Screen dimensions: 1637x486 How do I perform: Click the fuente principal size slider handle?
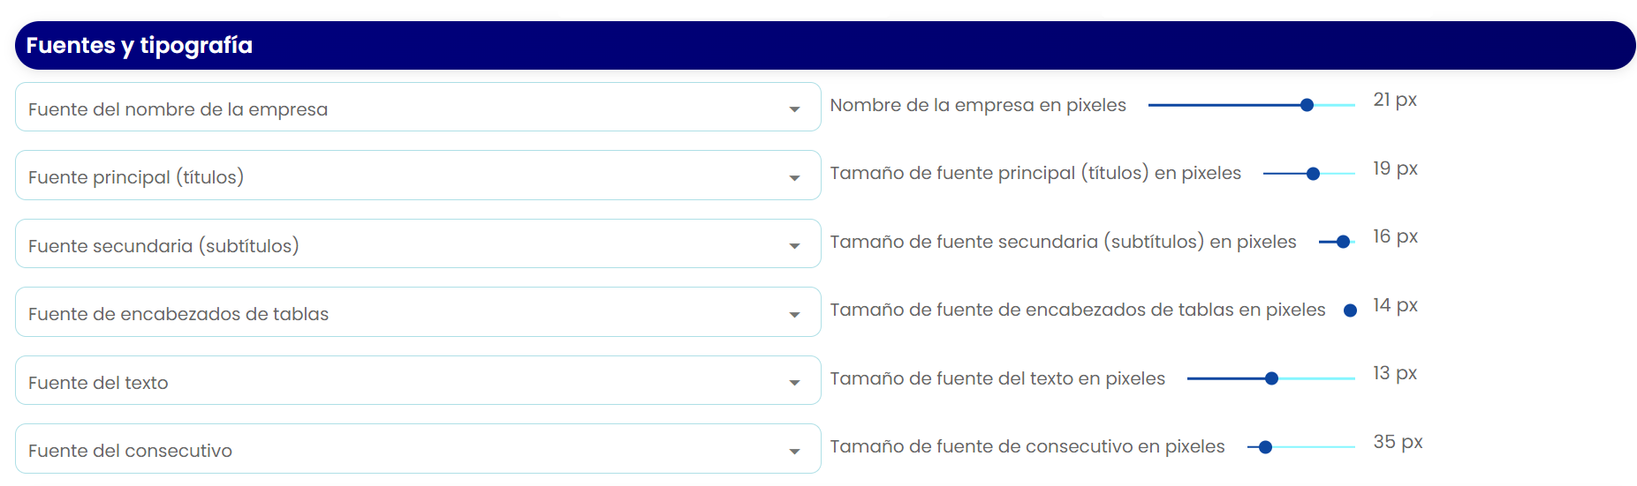click(1313, 174)
